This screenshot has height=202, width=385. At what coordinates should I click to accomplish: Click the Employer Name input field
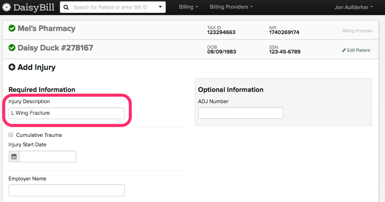click(x=67, y=190)
